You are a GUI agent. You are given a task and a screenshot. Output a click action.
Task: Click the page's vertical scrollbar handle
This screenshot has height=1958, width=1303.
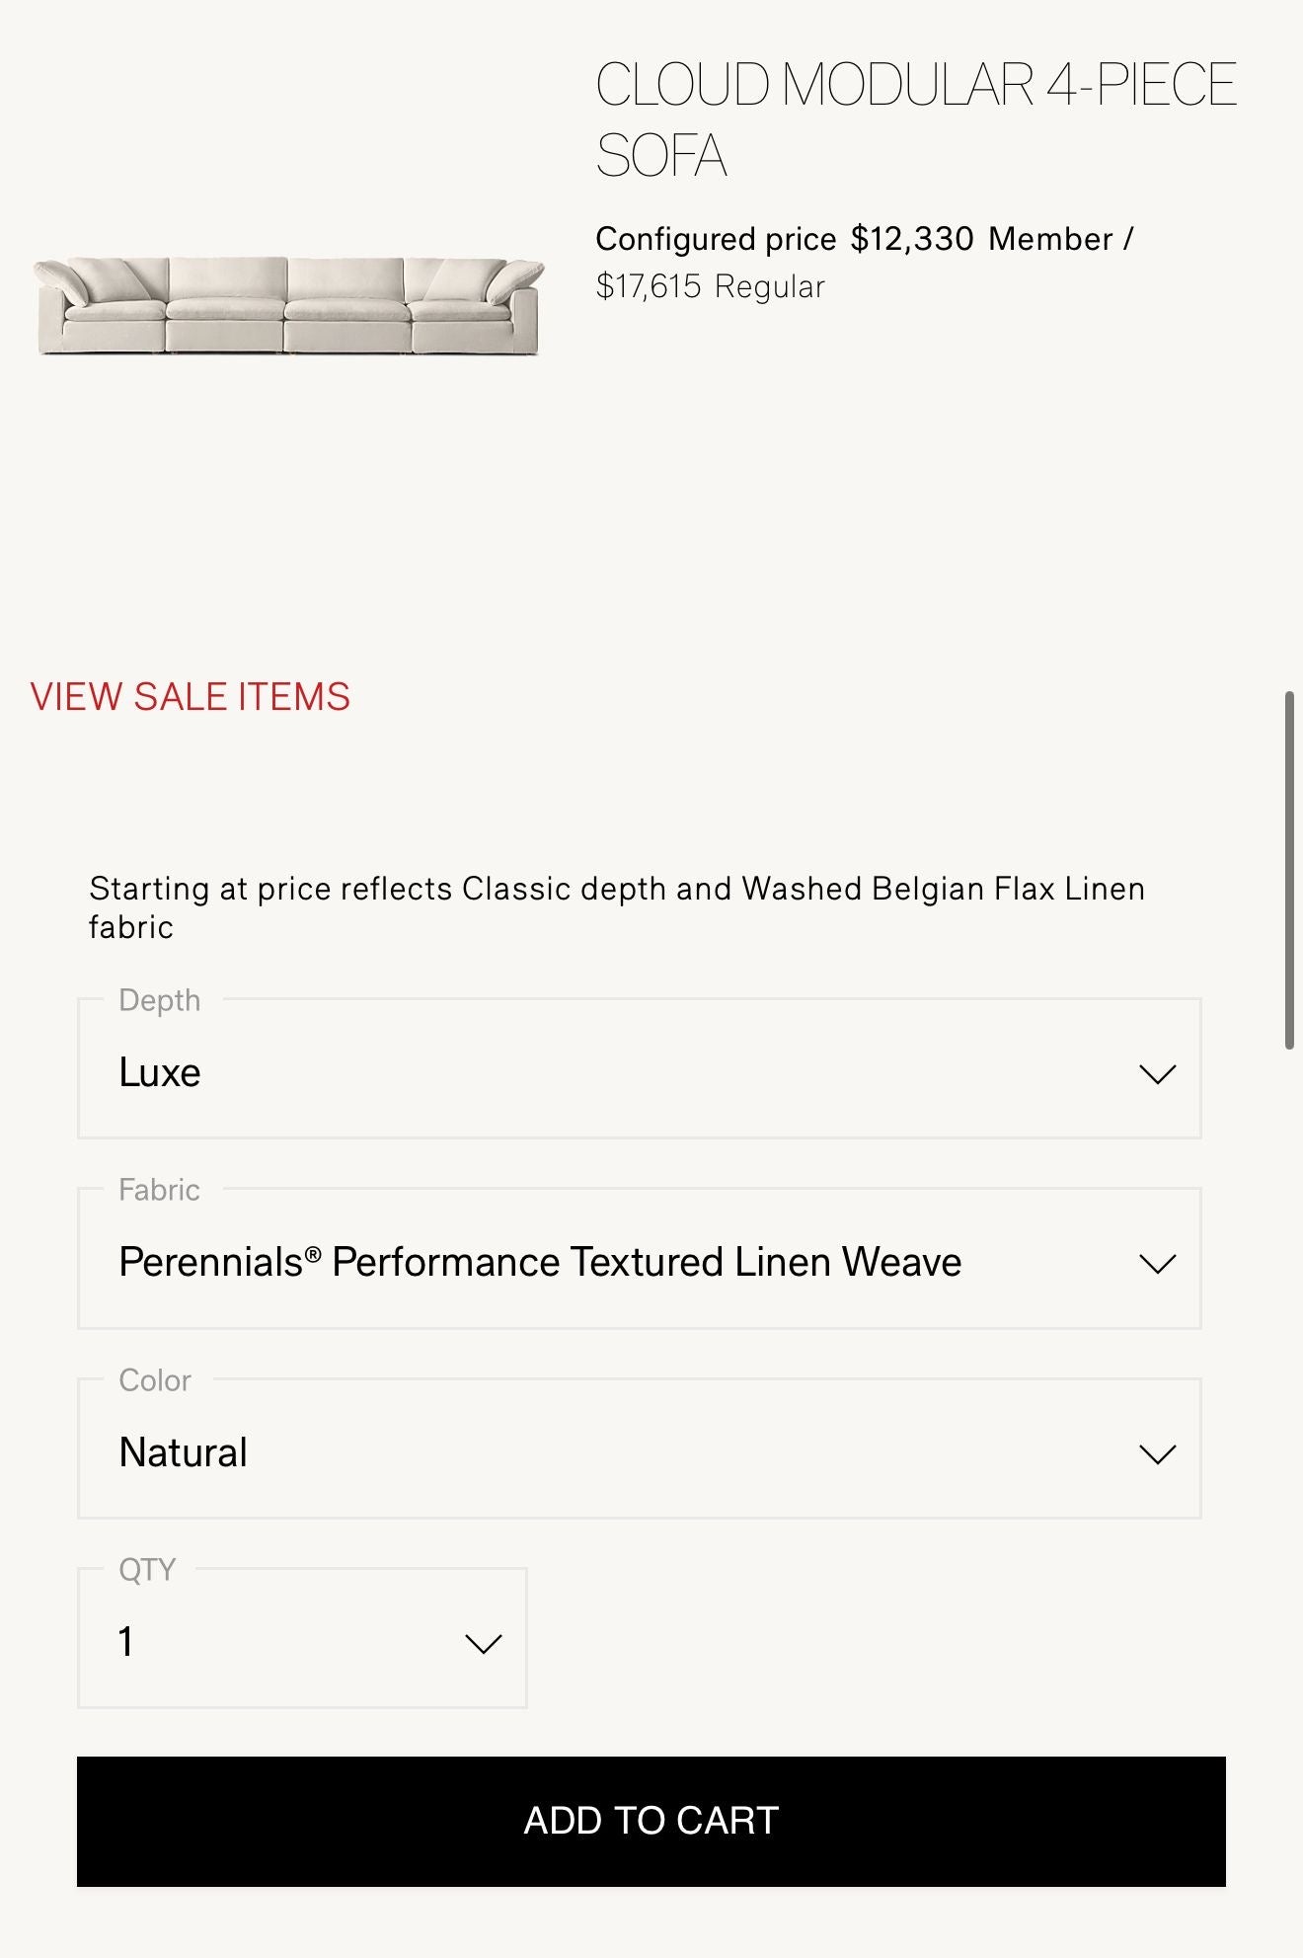(1288, 869)
